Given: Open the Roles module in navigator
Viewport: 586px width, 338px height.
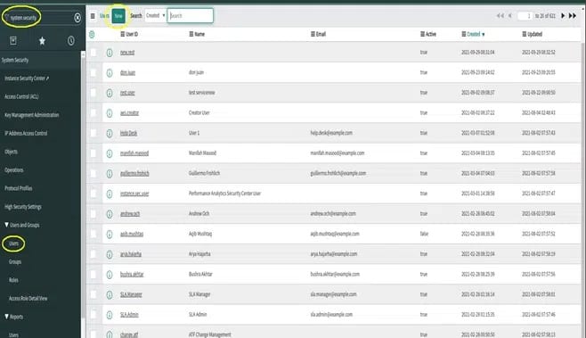Looking at the screenshot, I should [x=13, y=280].
